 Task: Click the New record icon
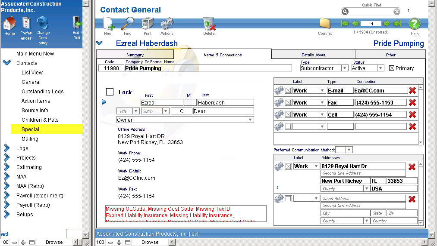[108, 24]
